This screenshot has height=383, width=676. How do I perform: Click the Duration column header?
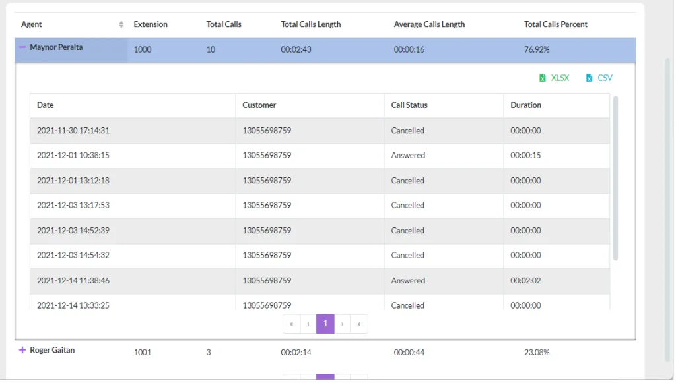527,105
